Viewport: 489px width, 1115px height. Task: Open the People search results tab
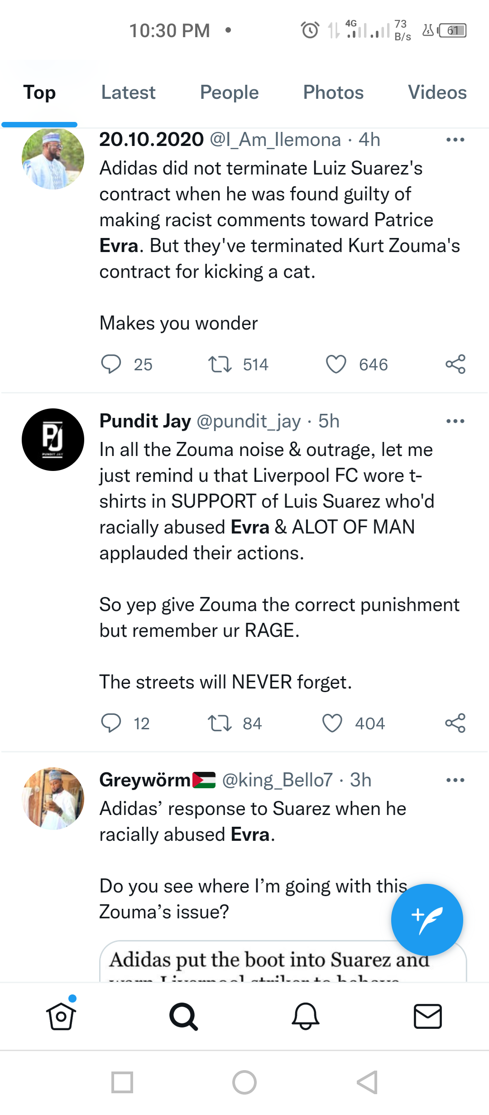[x=229, y=92]
